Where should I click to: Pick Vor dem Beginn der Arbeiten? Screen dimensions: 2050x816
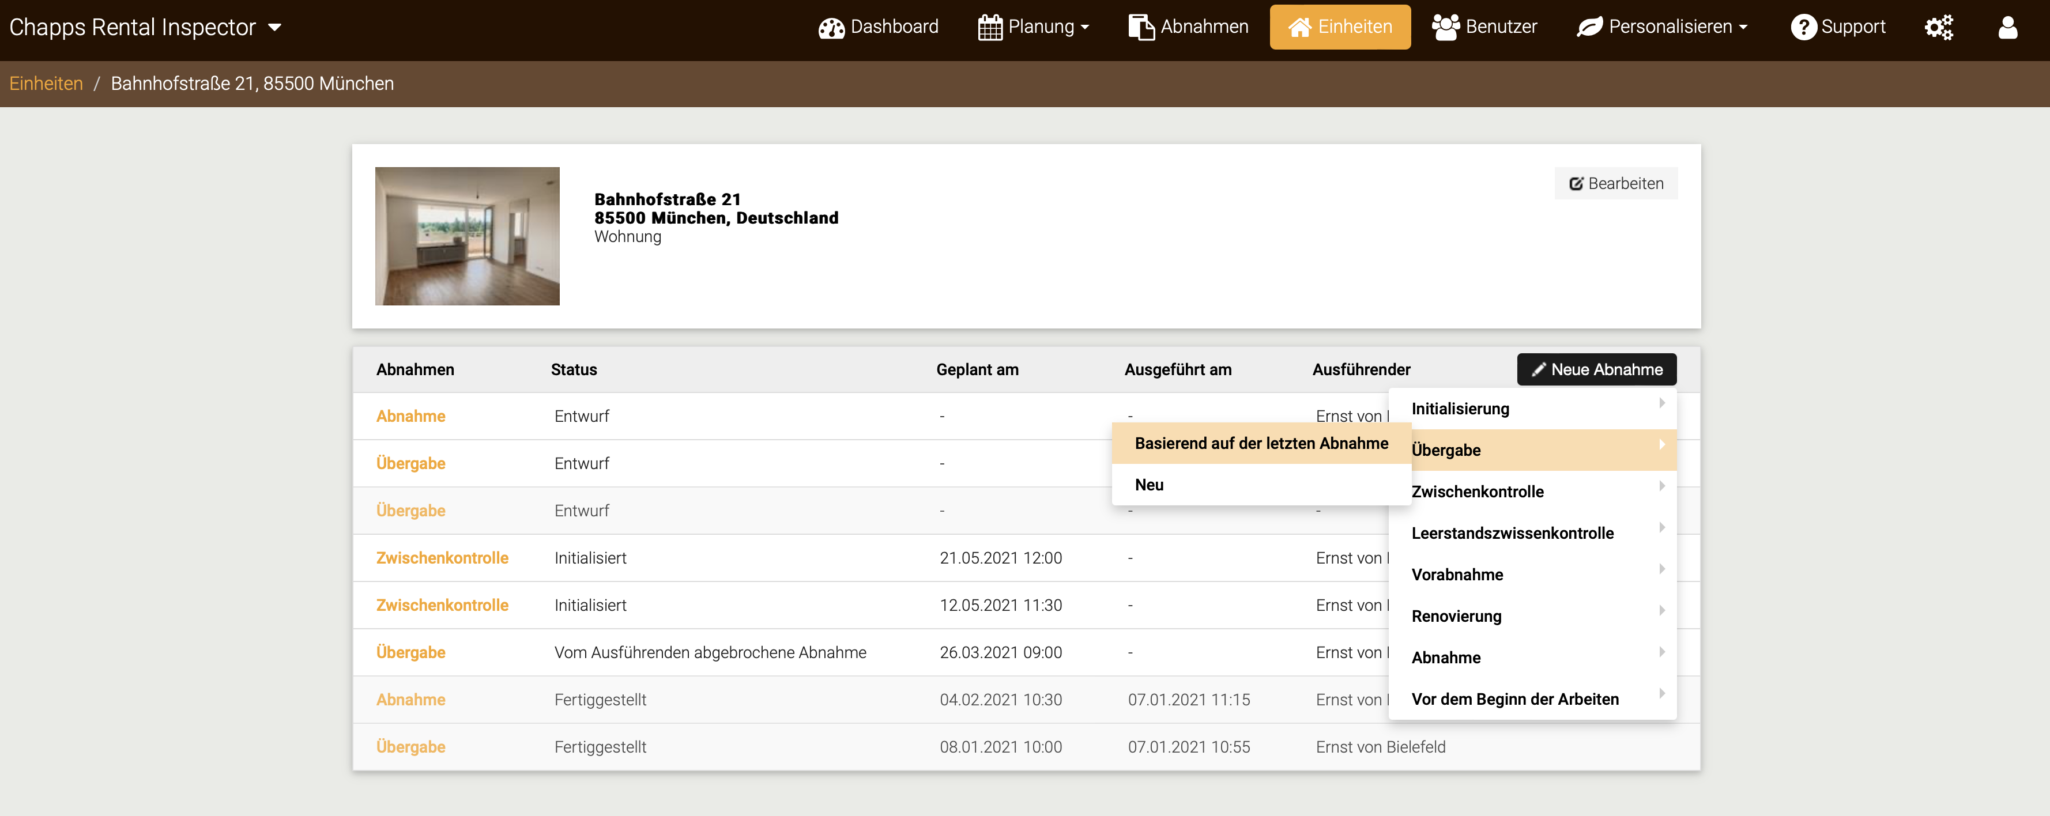tap(1514, 699)
